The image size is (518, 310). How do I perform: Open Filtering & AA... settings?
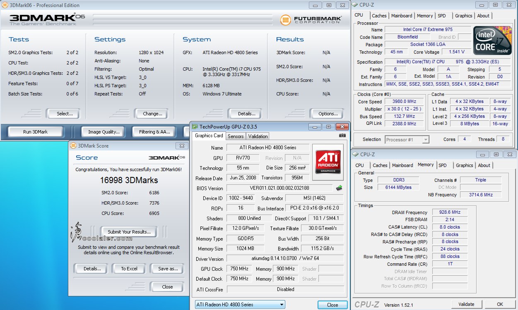[155, 132]
